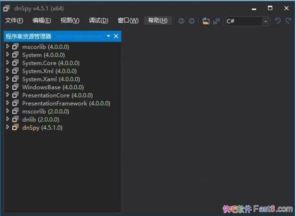This screenshot has height=216, width=295.
Task: Open the assembly explorer panel options arrow
Action: tap(108, 36)
